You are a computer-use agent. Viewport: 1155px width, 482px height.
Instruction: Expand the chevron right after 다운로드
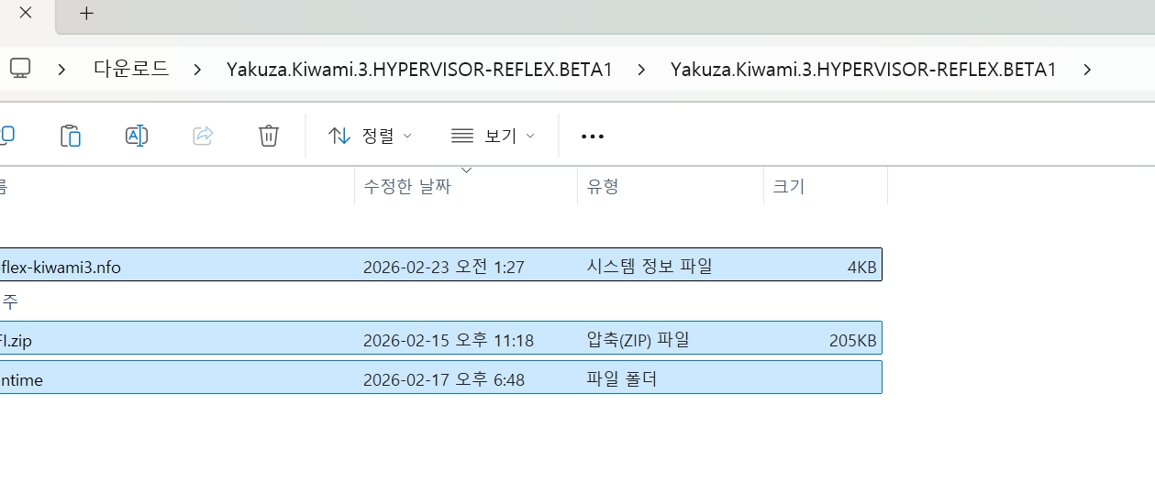(197, 69)
